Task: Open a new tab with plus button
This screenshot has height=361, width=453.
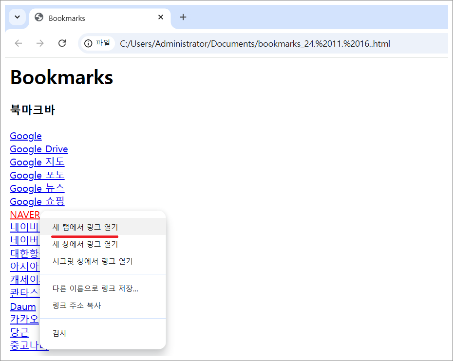Action: point(183,18)
